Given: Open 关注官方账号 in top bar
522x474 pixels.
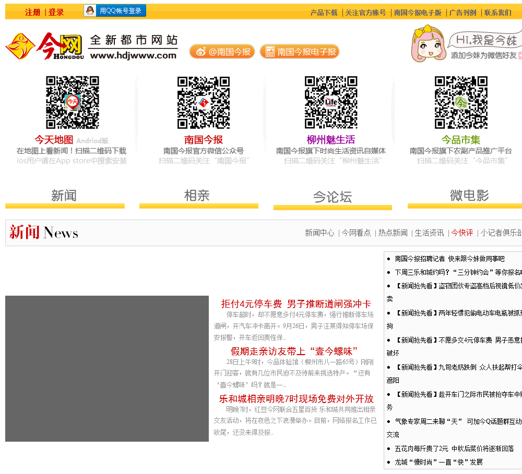Looking at the screenshot, I should [x=365, y=13].
